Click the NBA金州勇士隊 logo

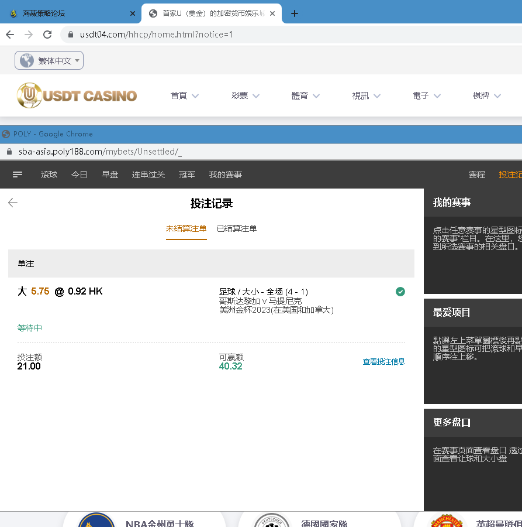tap(96, 520)
